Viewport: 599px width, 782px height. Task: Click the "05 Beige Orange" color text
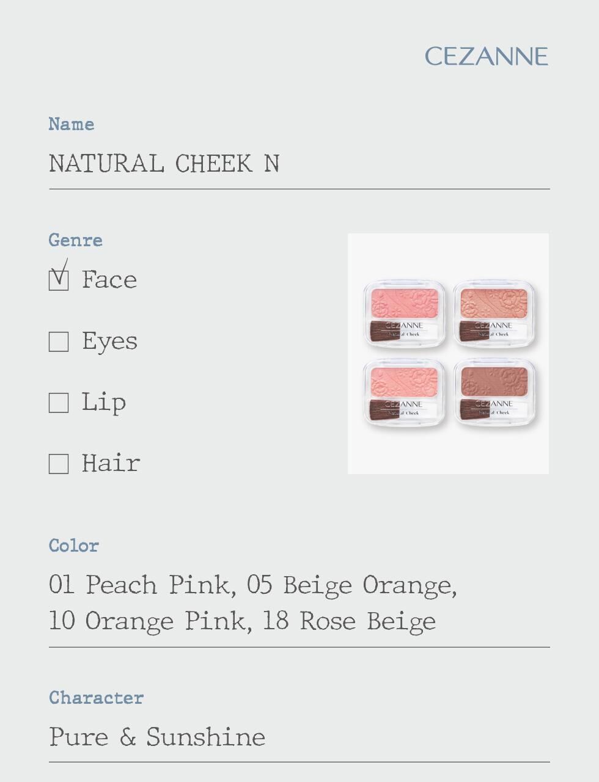pos(350,585)
